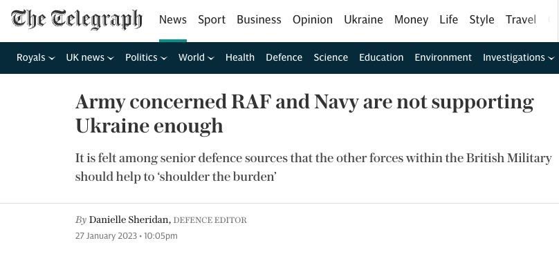Click The Telegraph logo
The width and height of the screenshot is (559, 254).
[77, 19]
